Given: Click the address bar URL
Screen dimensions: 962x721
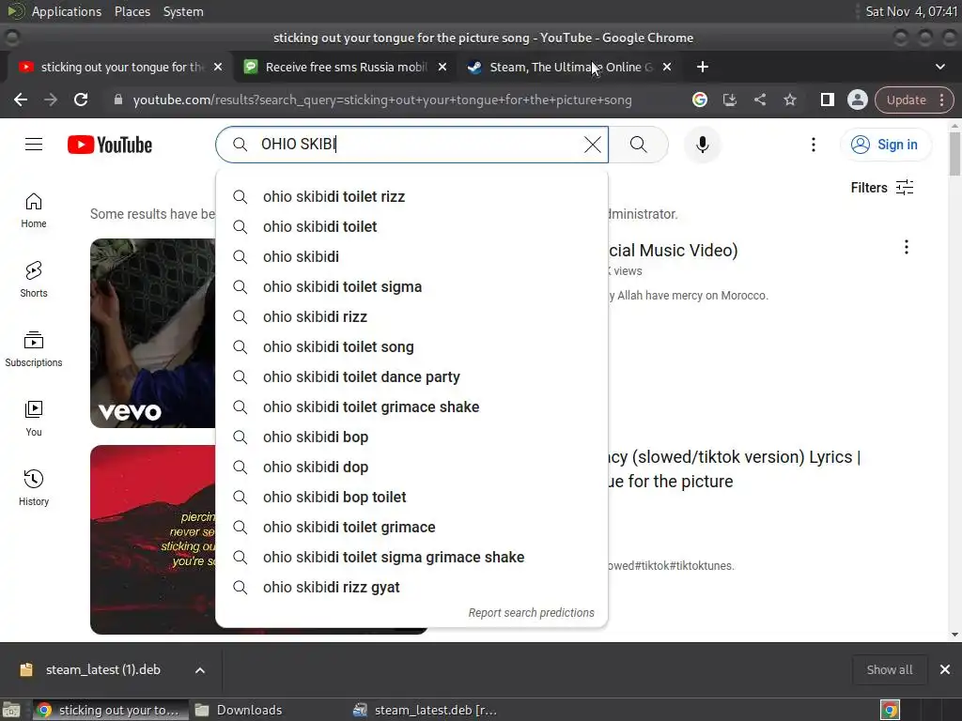Looking at the screenshot, I should pyautogui.click(x=382, y=100).
